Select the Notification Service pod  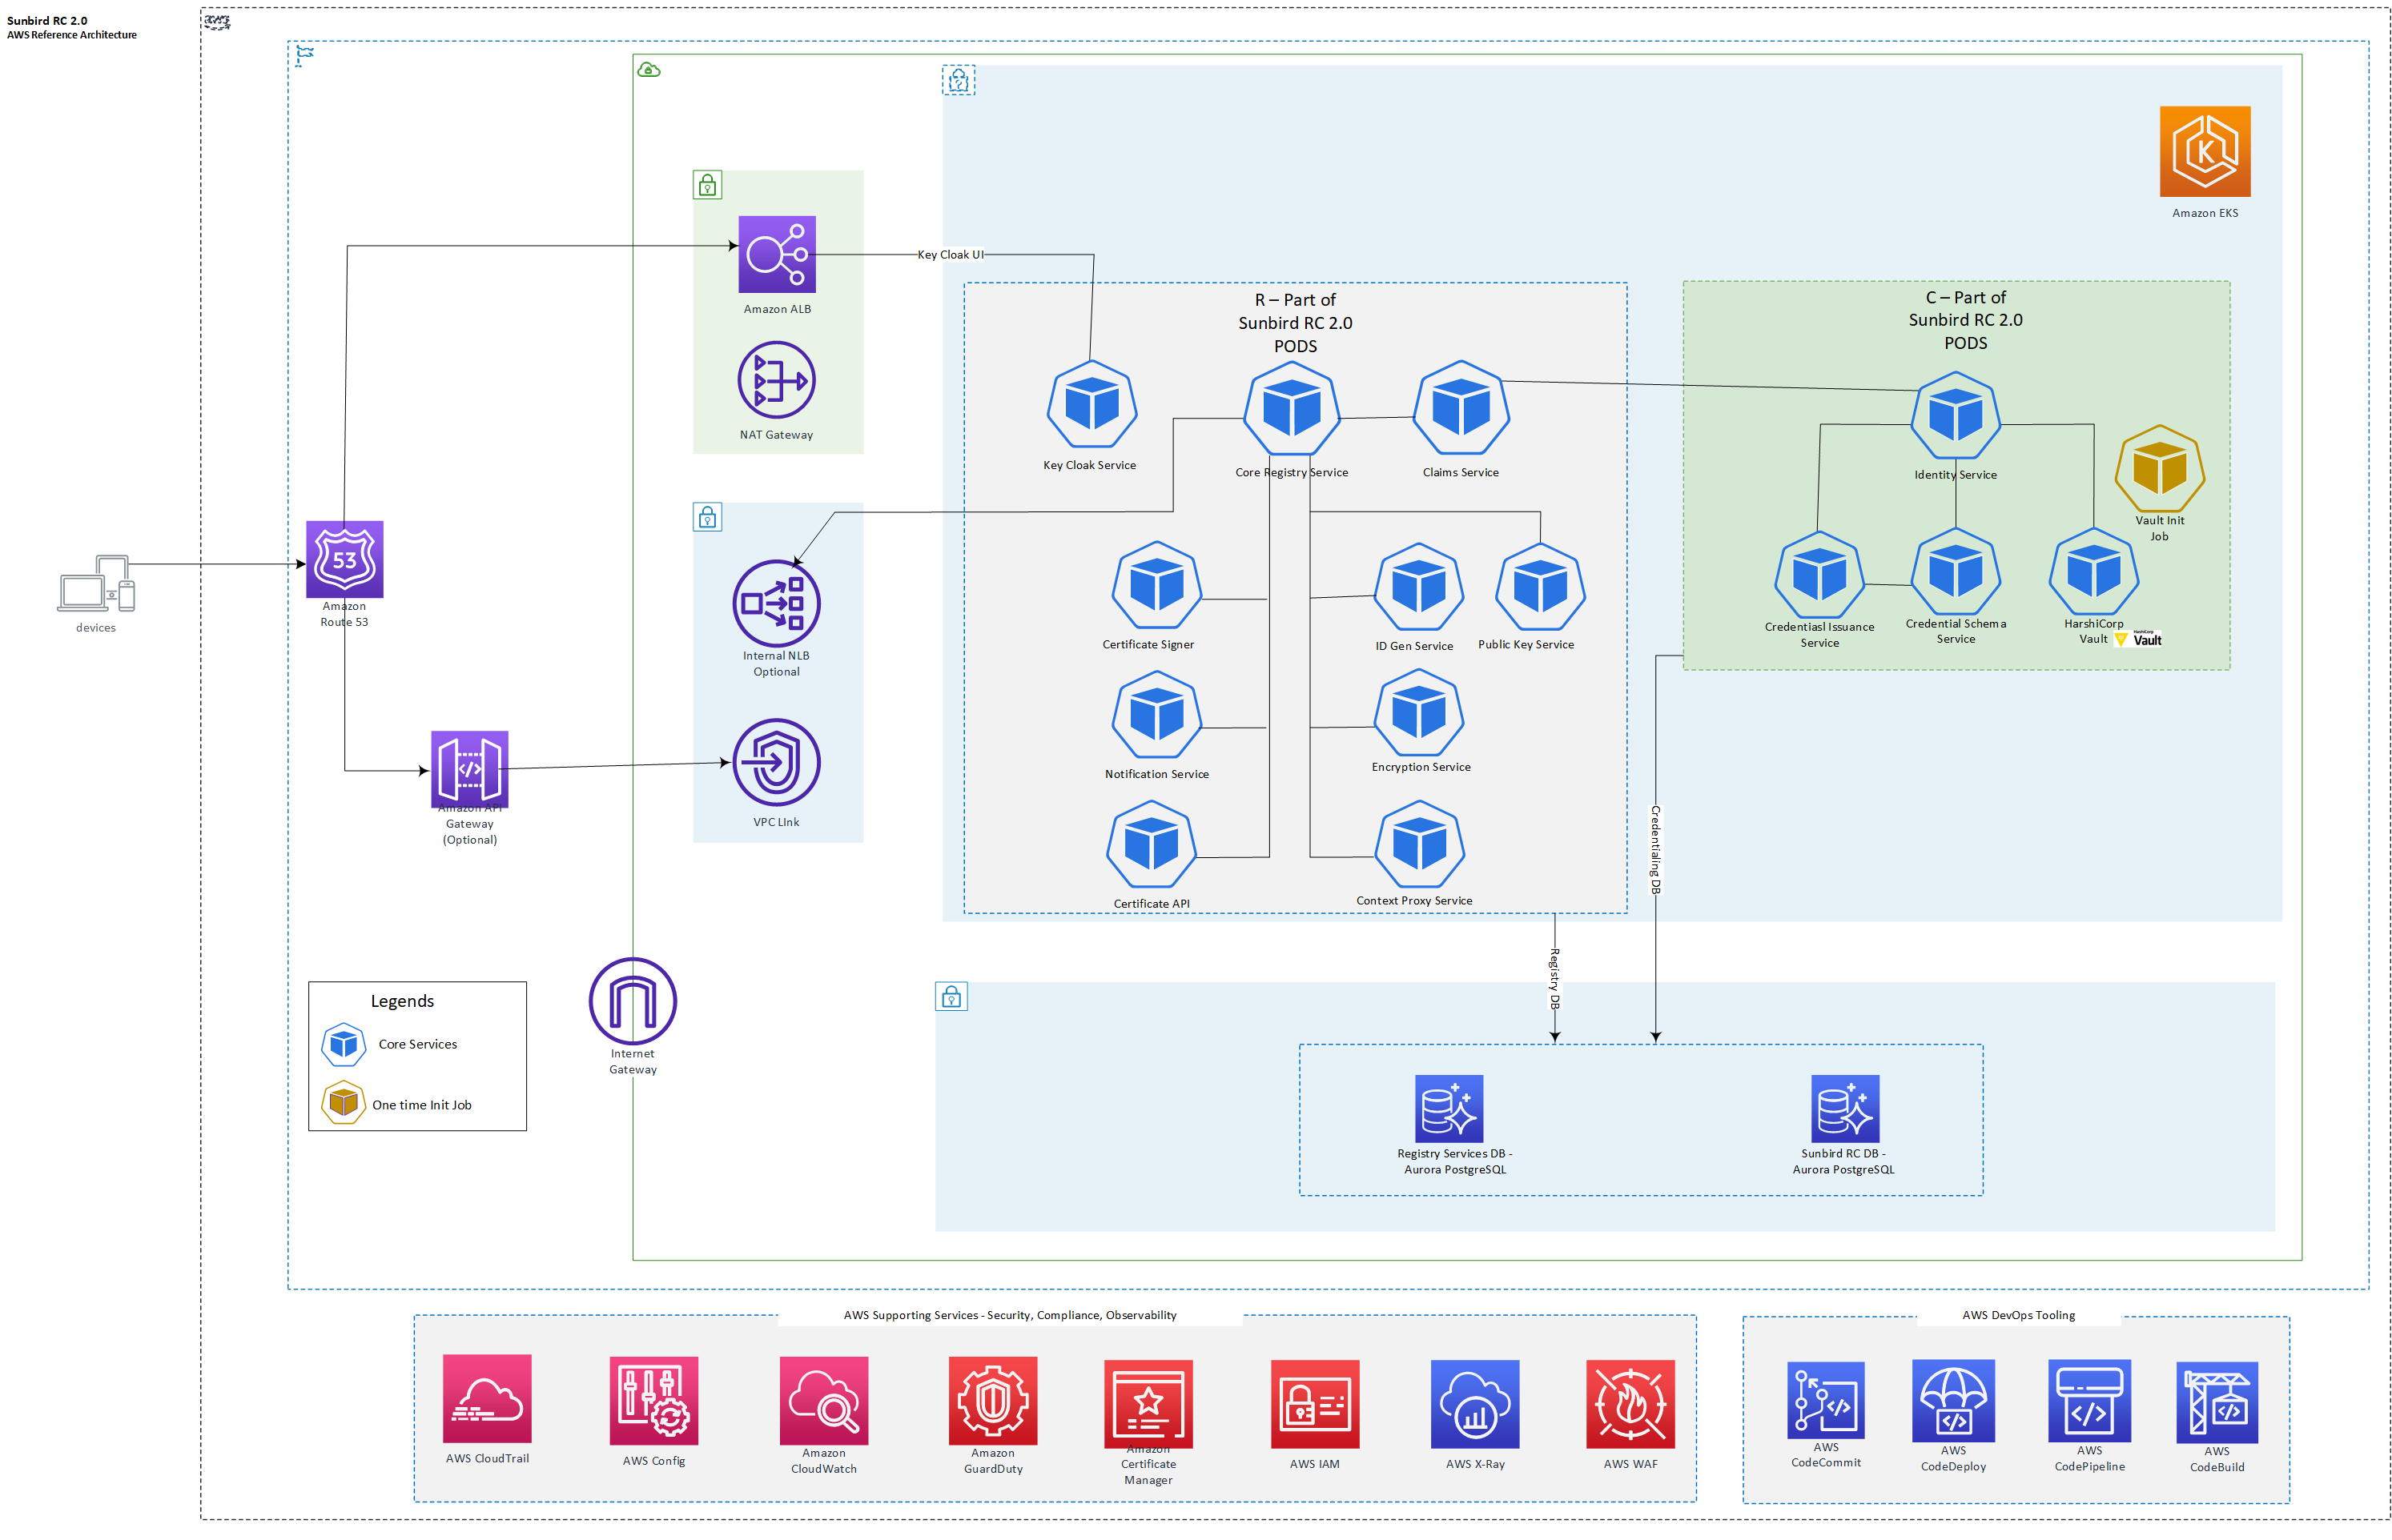click(1156, 715)
